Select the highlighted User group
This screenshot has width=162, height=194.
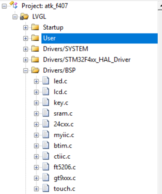99,38
